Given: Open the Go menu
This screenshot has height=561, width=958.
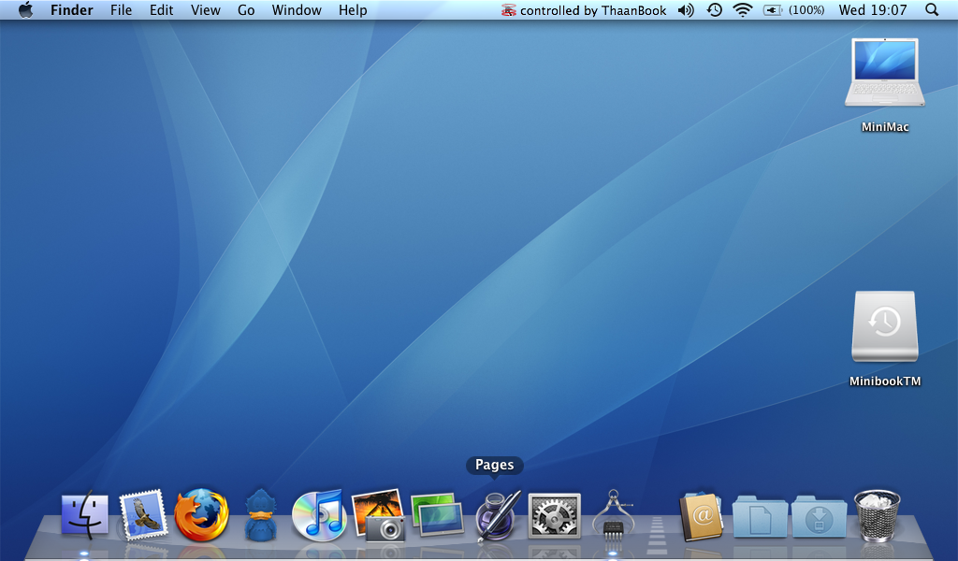Looking at the screenshot, I should point(246,9).
